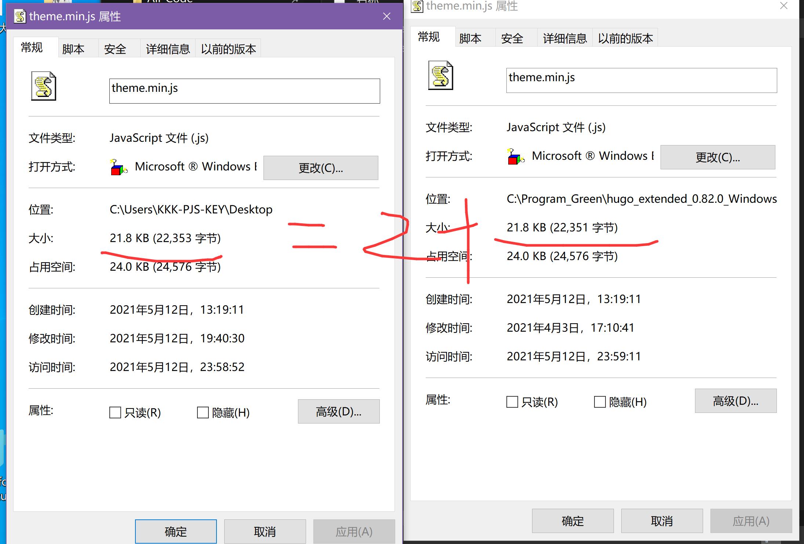Image resolution: width=804 pixels, height=544 pixels.
Task: Click the title bar icon of left properties window
Action: click(x=20, y=17)
